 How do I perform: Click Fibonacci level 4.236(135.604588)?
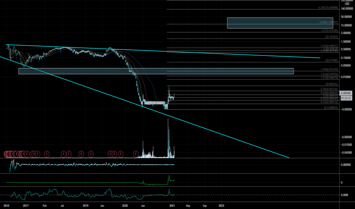tap(328, 8)
